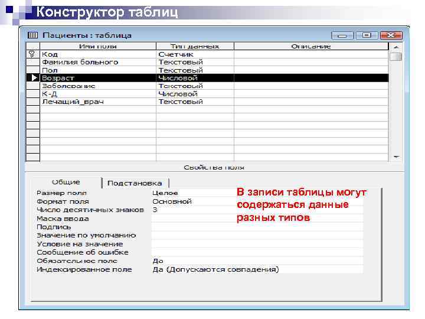425x319 pixels.
Task: Click the table icon in Пациенты title bar
Action: click(33, 35)
